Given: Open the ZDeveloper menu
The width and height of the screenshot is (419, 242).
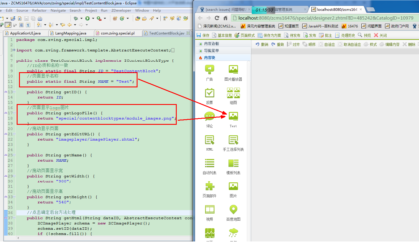Looking at the screenshot, I should pyautogui.click(x=121, y=11).
